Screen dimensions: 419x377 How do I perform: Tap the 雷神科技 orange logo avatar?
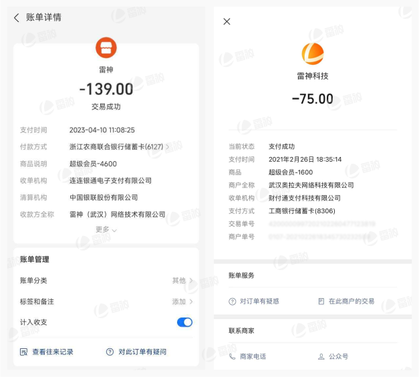coord(312,53)
